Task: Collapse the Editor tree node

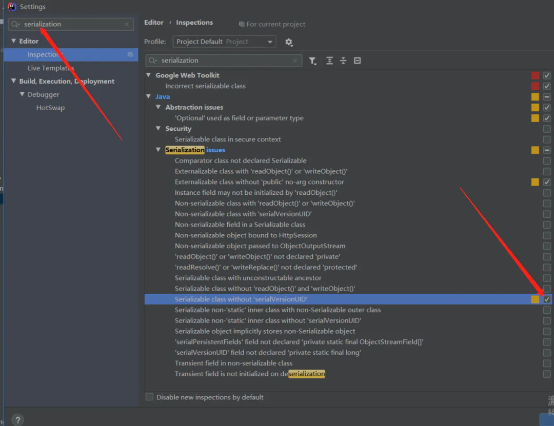Action: (13, 41)
